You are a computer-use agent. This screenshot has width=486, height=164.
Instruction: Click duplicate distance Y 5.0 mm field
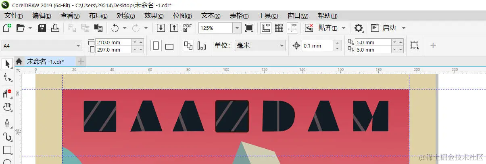click(373, 50)
